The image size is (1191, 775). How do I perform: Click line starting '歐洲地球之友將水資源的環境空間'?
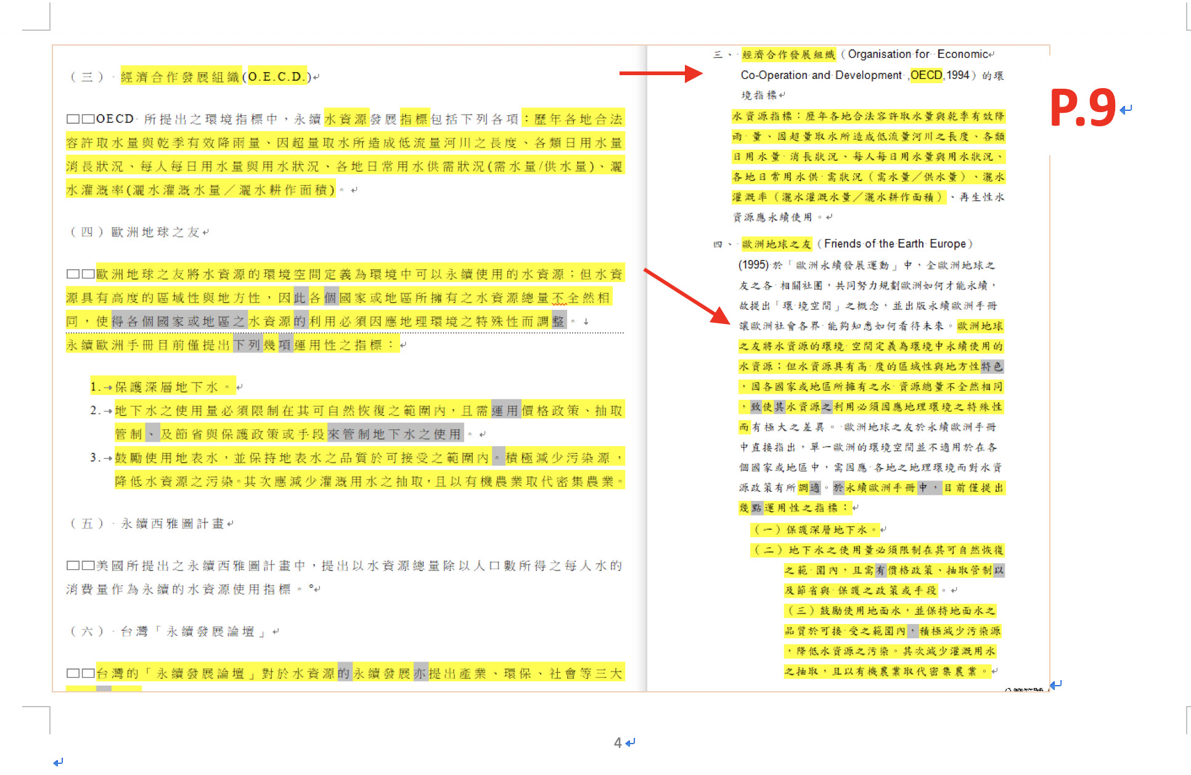(x=345, y=274)
